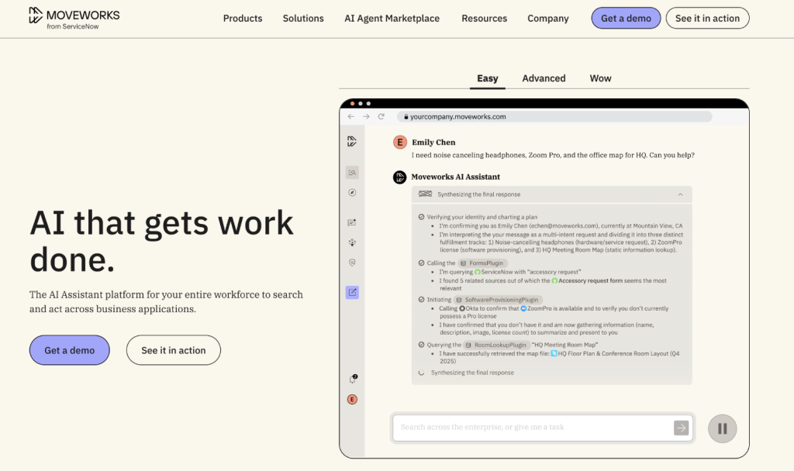The image size is (794, 471).
Task: Click the RoomLookupPlugin chip
Action: coord(496,345)
